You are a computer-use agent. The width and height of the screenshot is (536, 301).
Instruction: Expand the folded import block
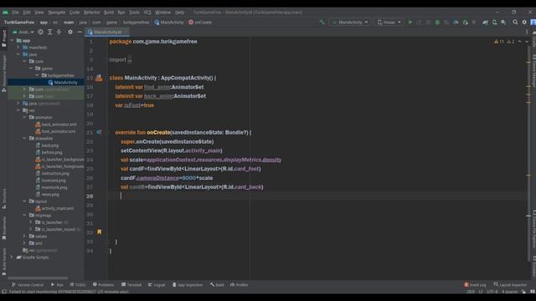[130, 59]
